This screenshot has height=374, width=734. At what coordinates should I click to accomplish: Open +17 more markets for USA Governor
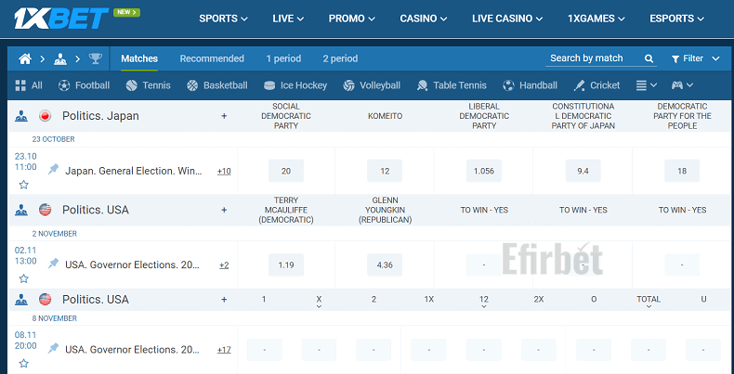tap(224, 350)
